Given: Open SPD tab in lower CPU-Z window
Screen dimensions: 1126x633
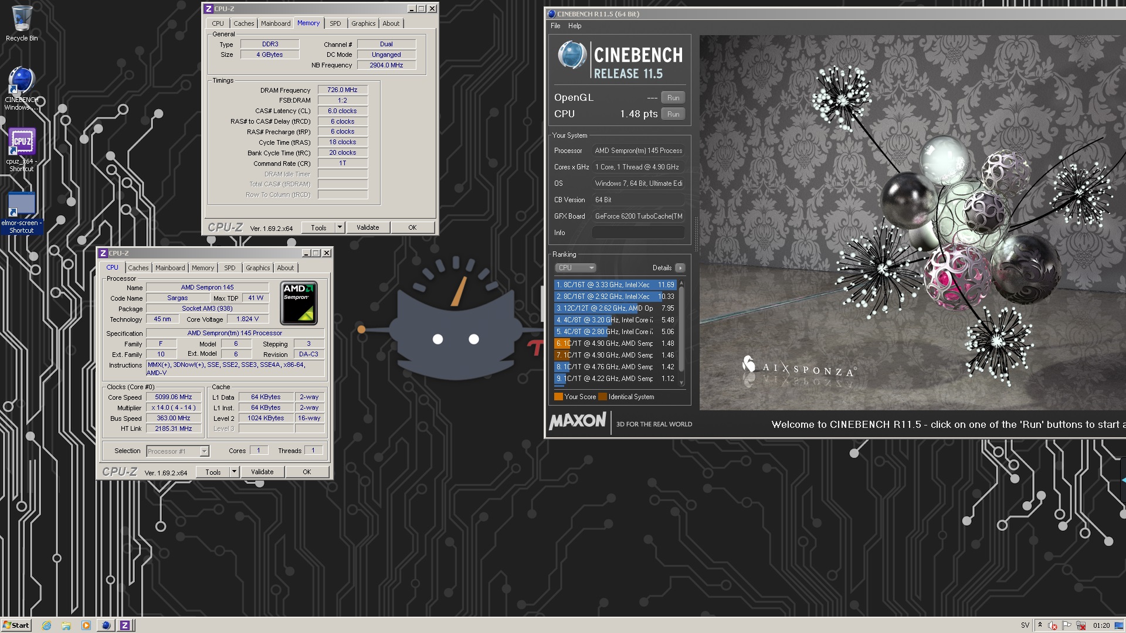Looking at the screenshot, I should pyautogui.click(x=230, y=268).
